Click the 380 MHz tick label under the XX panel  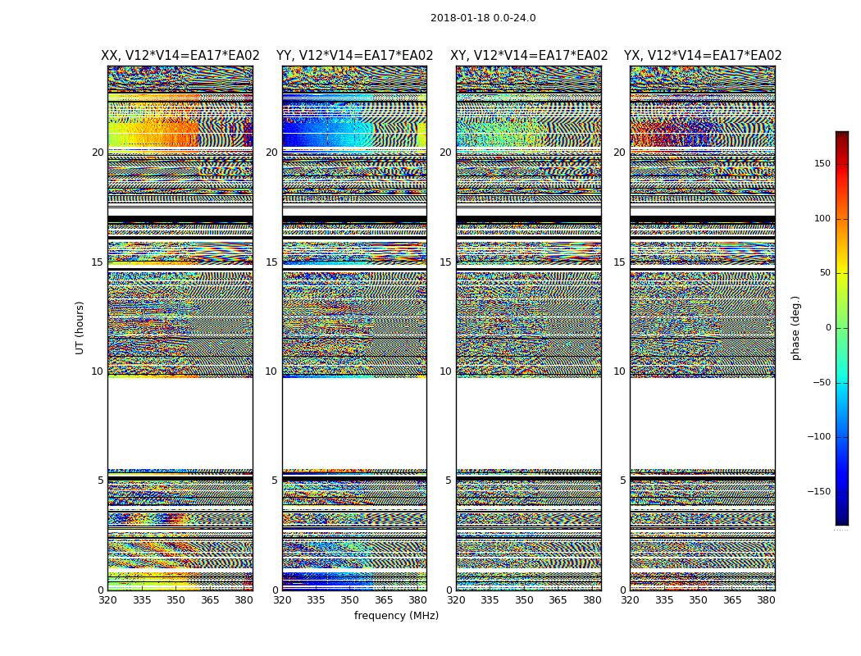(x=244, y=600)
